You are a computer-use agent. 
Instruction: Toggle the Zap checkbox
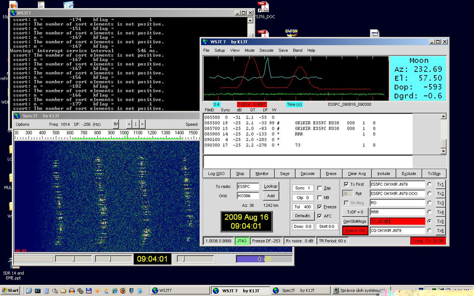[x=319, y=188]
